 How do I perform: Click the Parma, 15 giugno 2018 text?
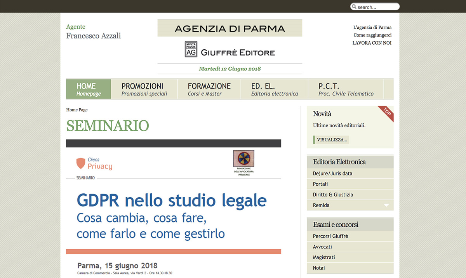point(117,266)
